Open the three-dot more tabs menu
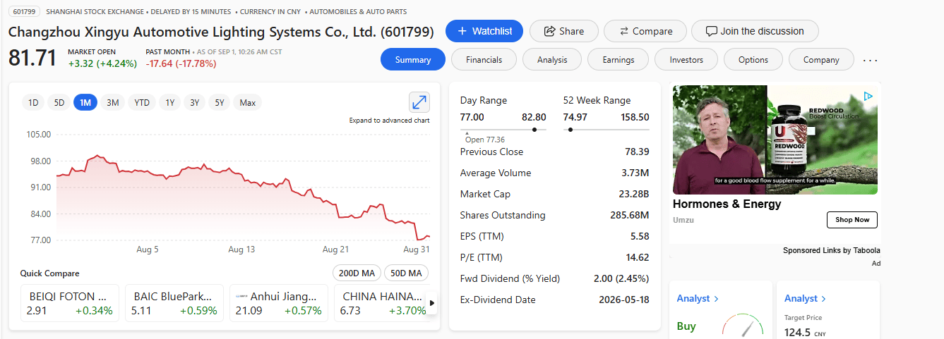 pyautogui.click(x=870, y=60)
